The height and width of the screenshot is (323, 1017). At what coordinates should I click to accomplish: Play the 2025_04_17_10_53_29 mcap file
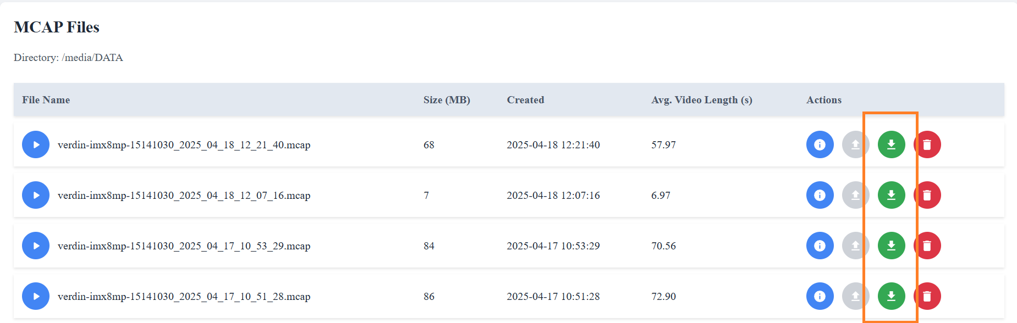coord(36,246)
